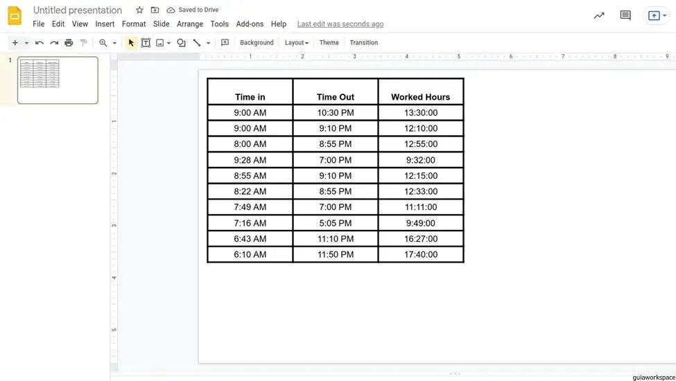This screenshot has width=676, height=381.
Task: Select the '9:28 AM' cell
Action: (x=250, y=160)
